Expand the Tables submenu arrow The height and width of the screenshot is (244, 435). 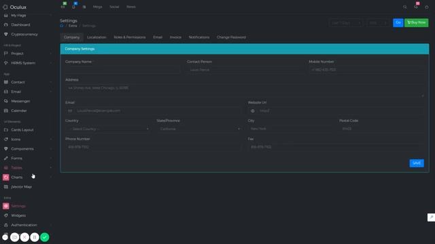pos(51,168)
